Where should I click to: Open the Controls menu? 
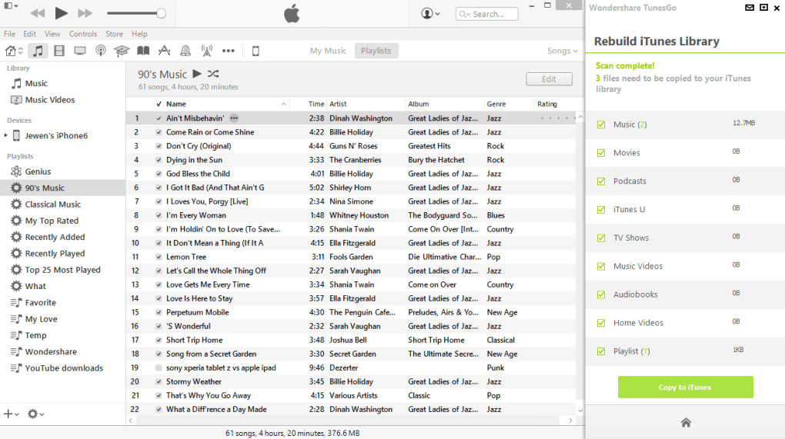coord(83,34)
